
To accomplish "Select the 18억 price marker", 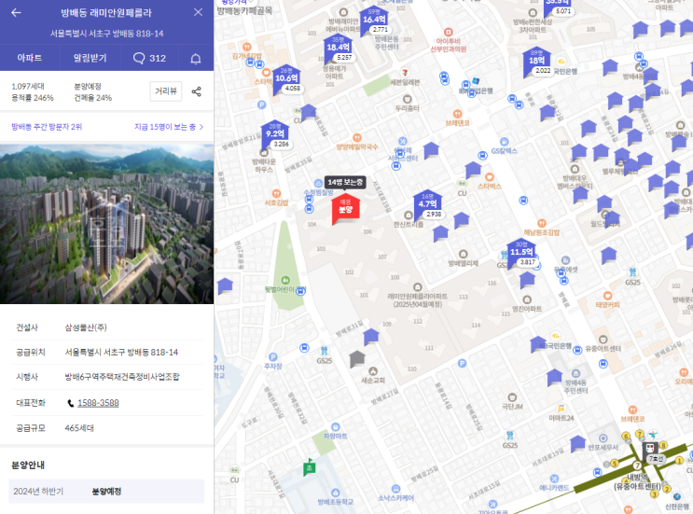I will tap(537, 63).
